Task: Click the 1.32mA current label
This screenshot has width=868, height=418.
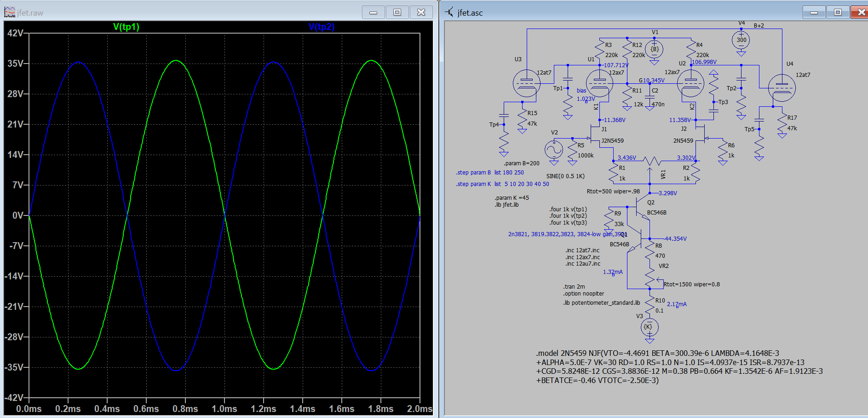Action: (613, 272)
